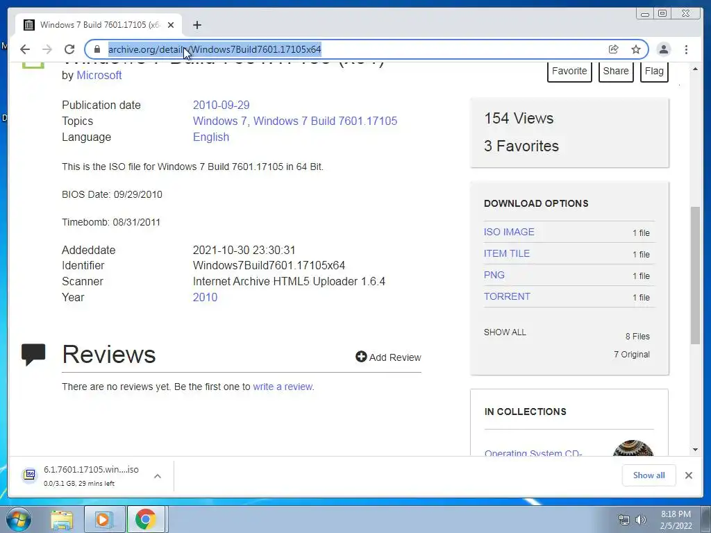View site info via the padlock icon

(x=97, y=49)
